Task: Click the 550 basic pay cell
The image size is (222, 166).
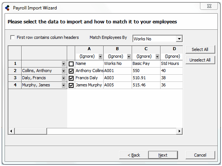Action: point(146,71)
